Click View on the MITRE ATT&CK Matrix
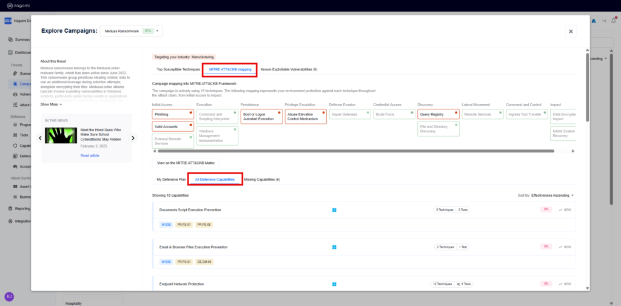This screenshot has width=621, height=306. (186, 163)
